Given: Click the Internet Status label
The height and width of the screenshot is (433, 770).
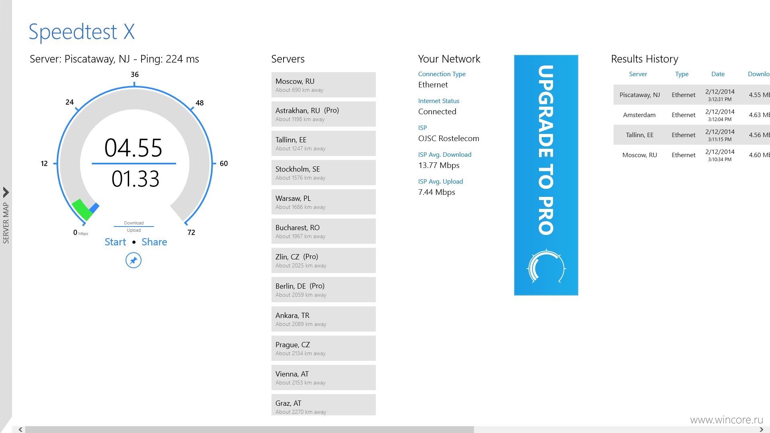Looking at the screenshot, I should (439, 101).
